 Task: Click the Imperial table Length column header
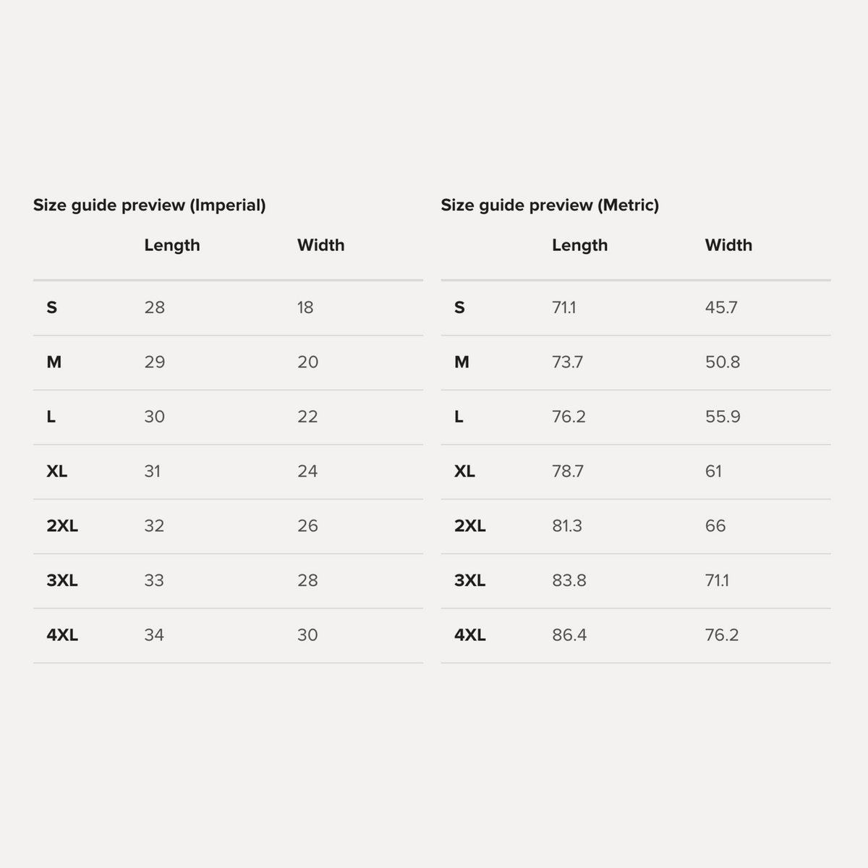pyautogui.click(x=172, y=245)
